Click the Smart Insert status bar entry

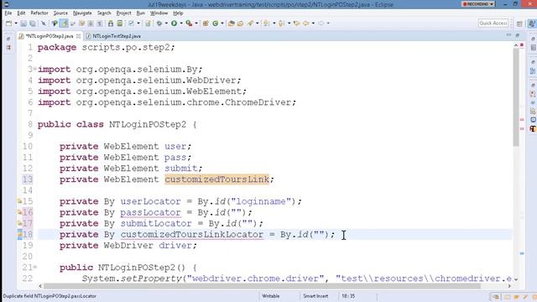pyautogui.click(x=315, y=296)
